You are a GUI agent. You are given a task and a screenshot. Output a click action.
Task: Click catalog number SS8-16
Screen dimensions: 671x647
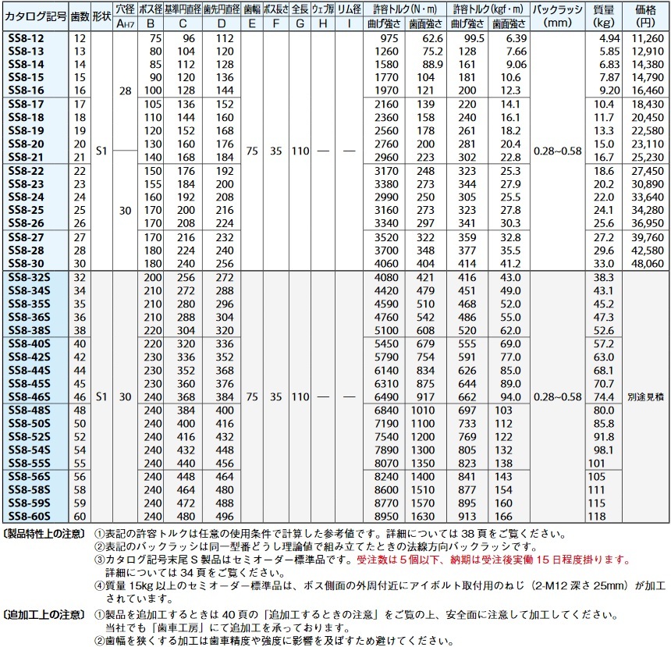pyautogui.click(x=26, y=91)
